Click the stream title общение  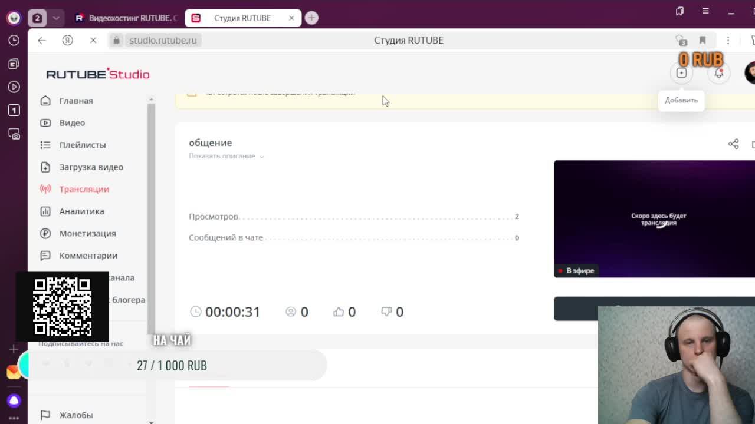coord(211,143)
